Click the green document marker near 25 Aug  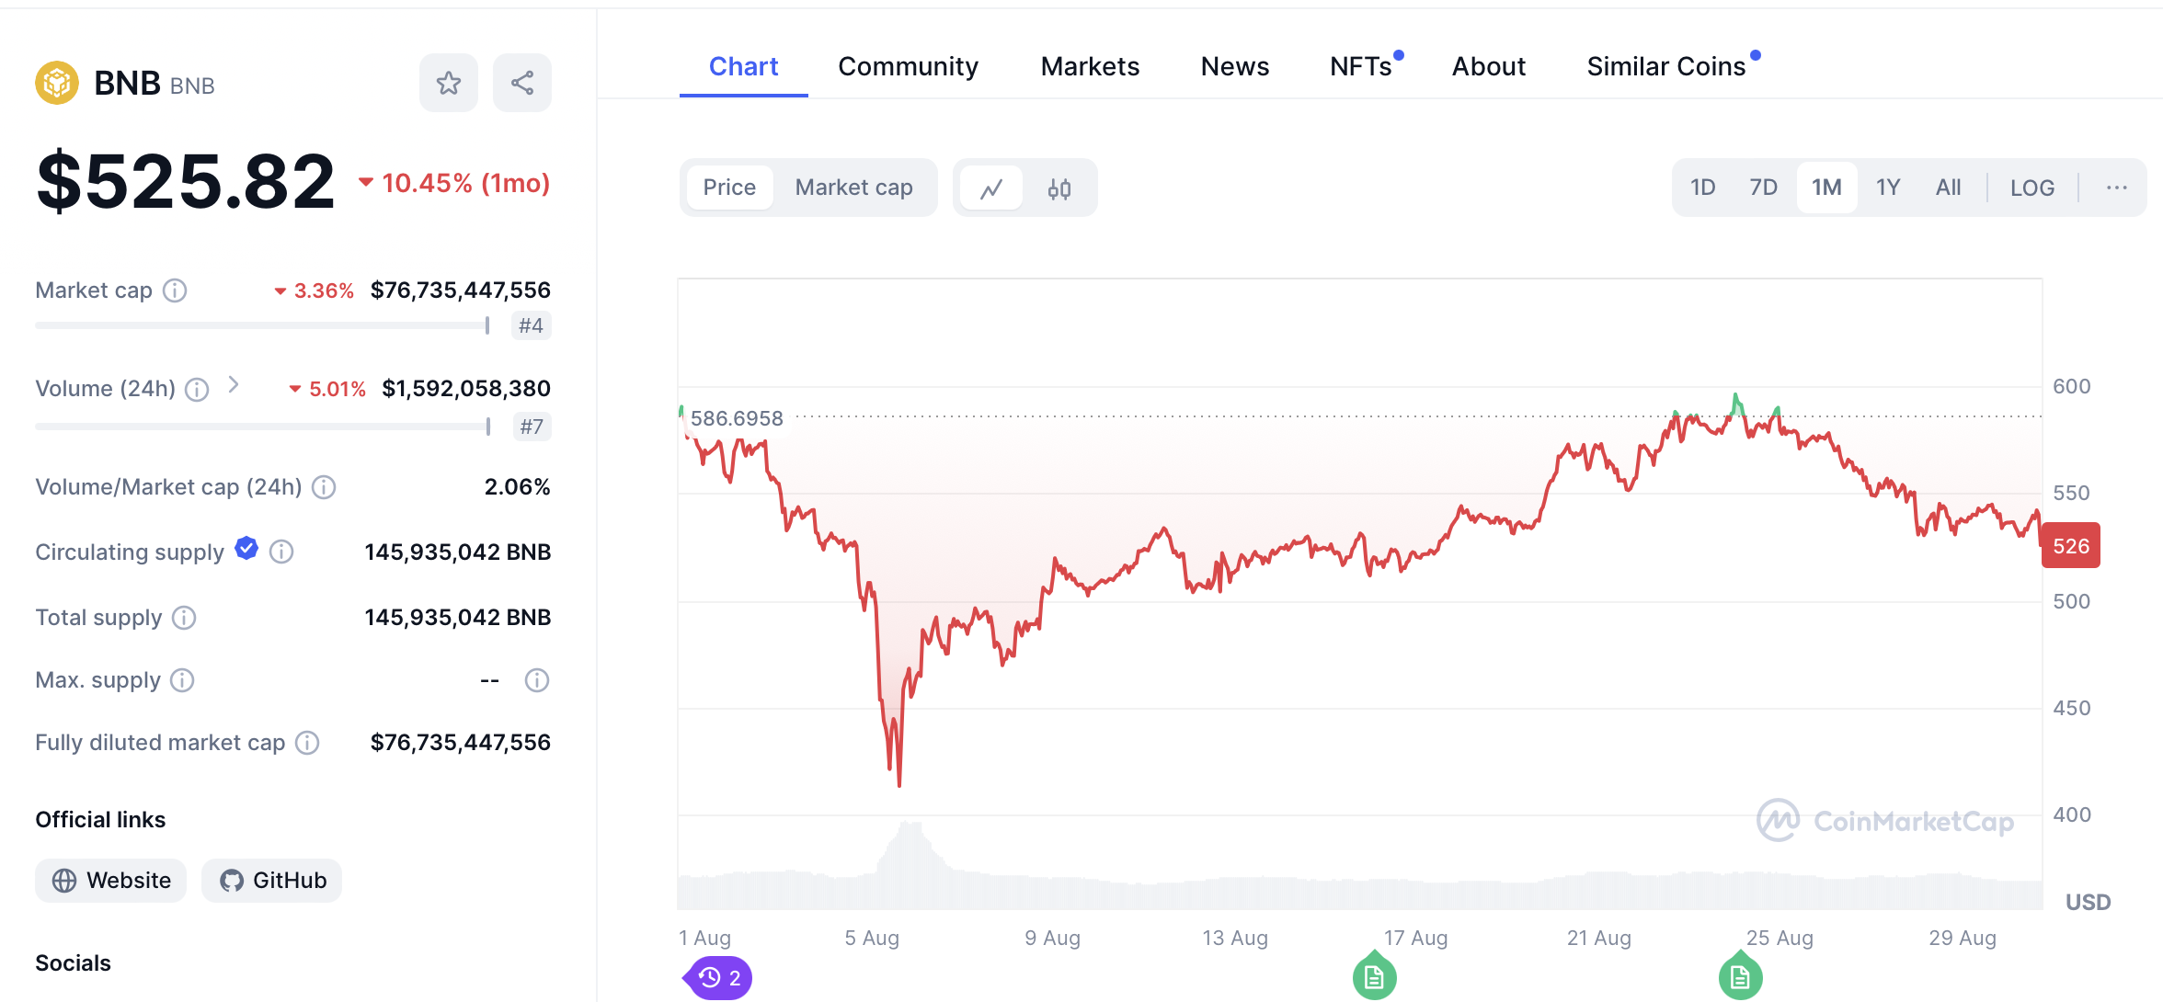tap(1739, 977)
